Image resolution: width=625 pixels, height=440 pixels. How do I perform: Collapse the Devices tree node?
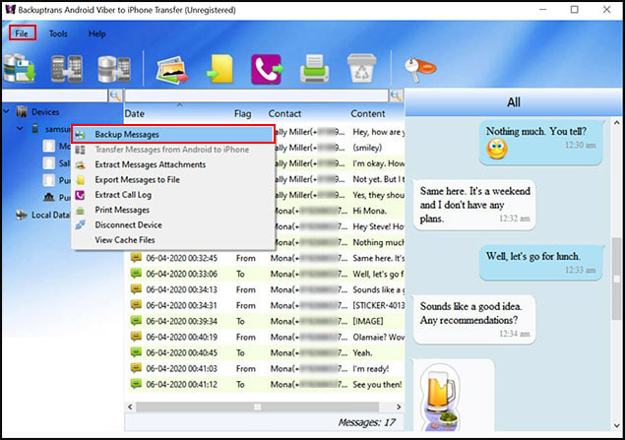(x=8, y=112)
